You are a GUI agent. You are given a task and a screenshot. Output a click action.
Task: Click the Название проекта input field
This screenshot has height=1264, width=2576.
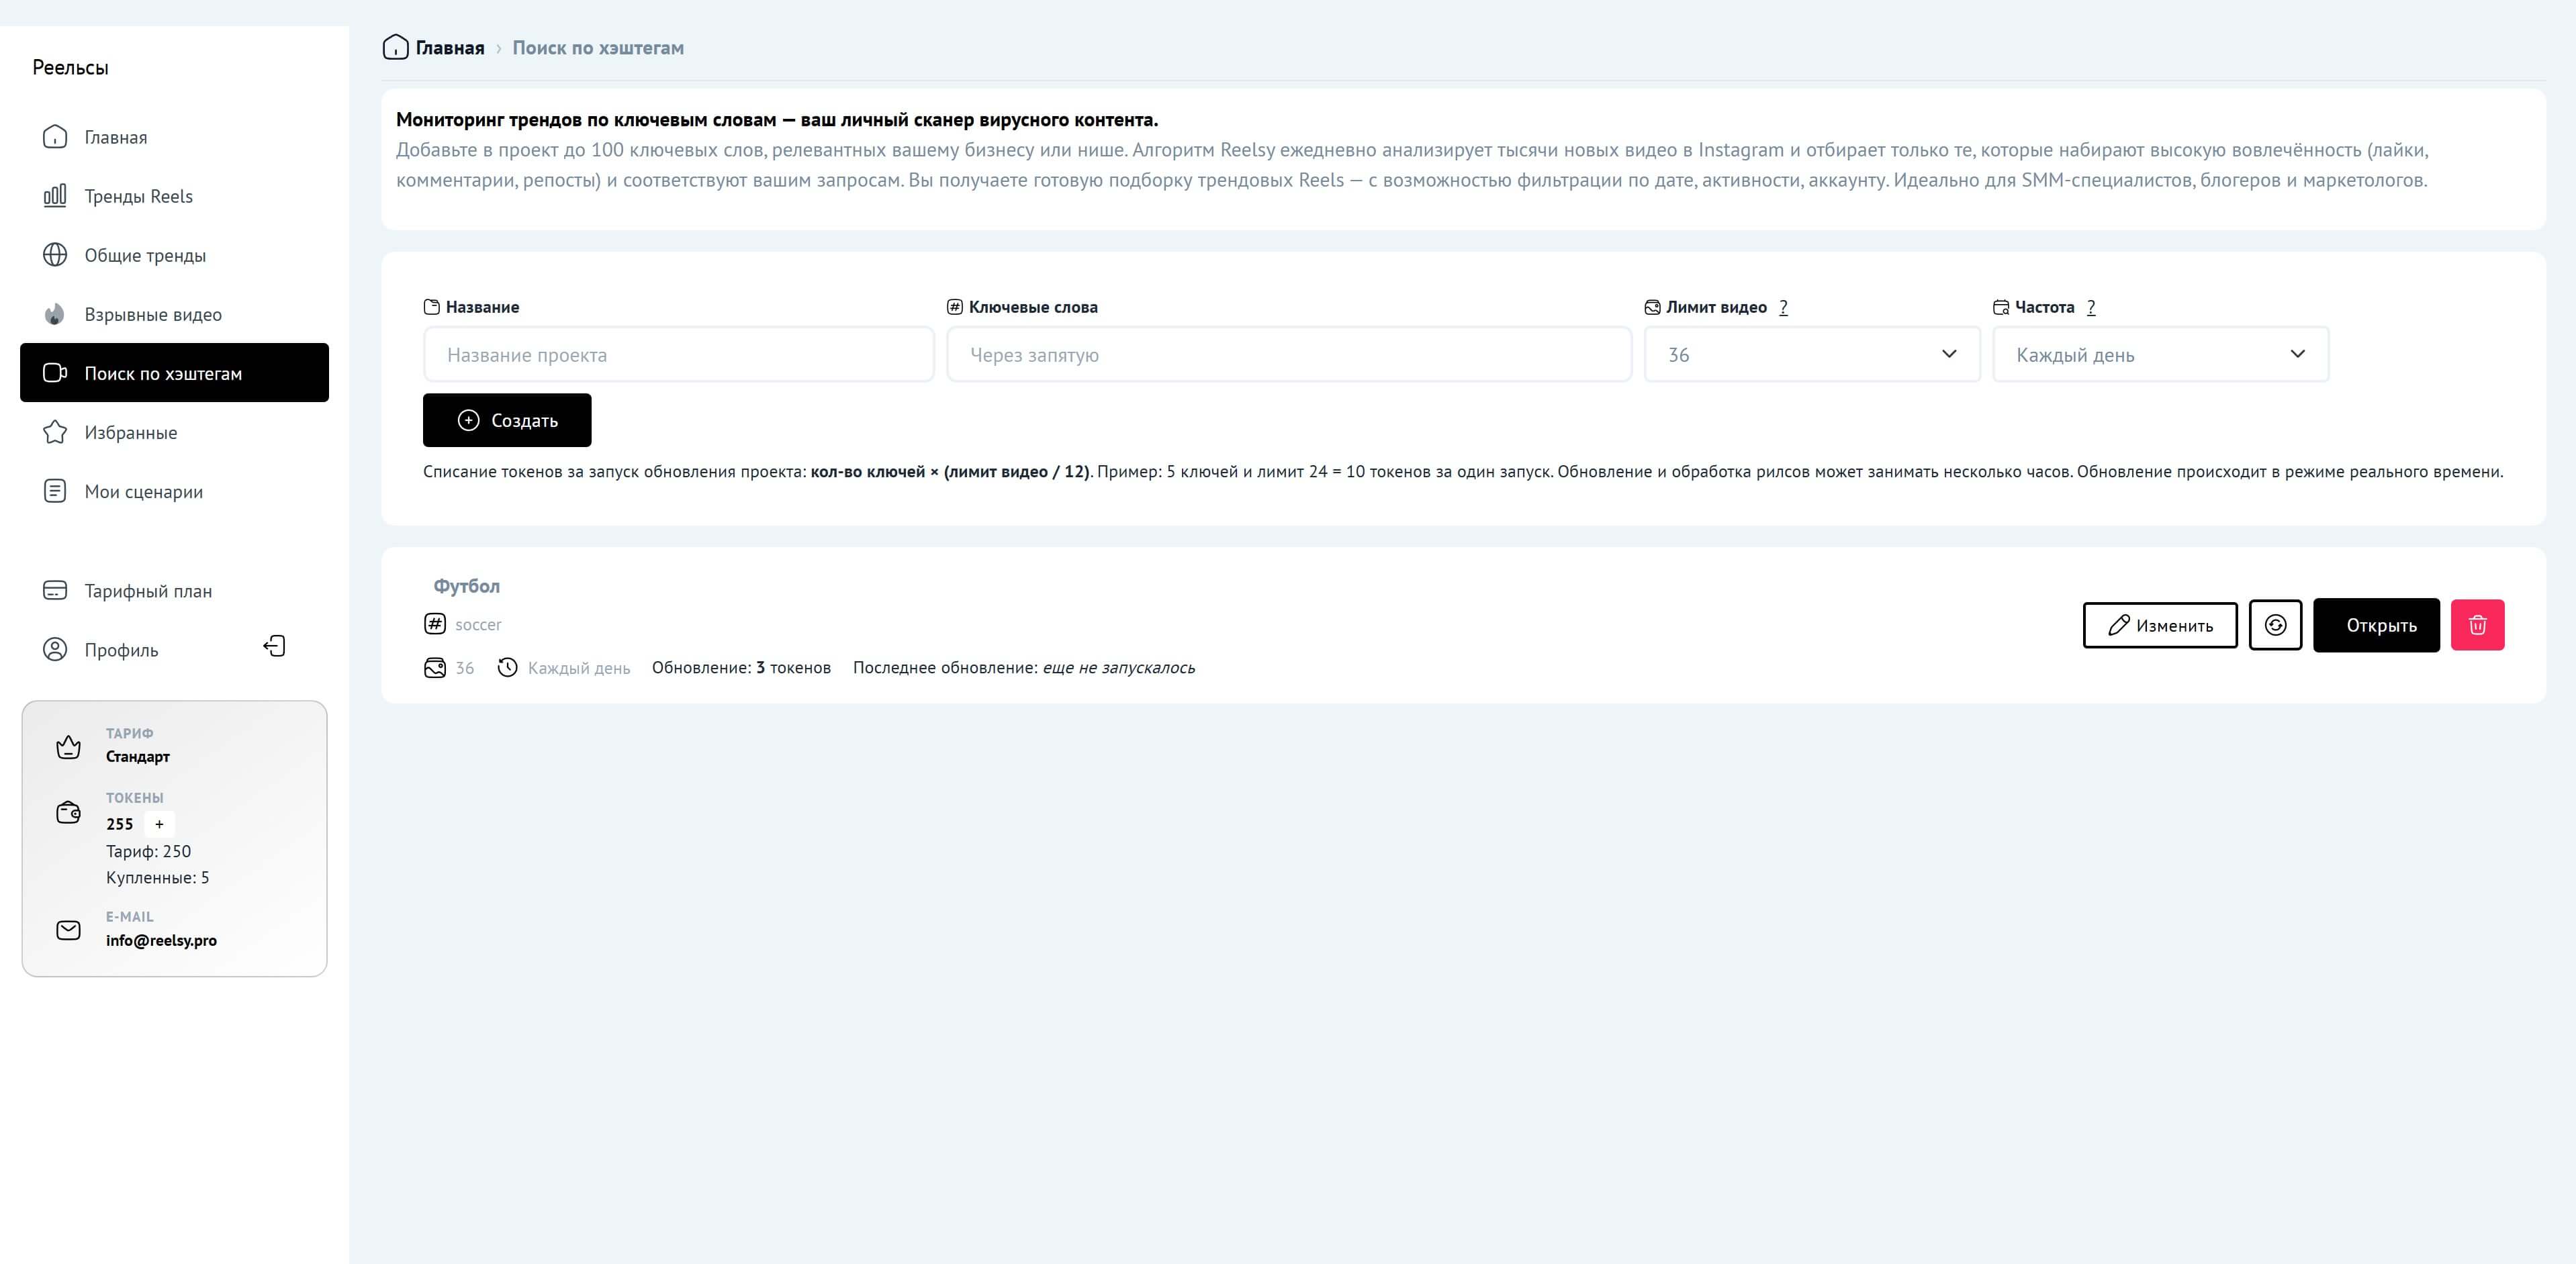pos(678,354)
